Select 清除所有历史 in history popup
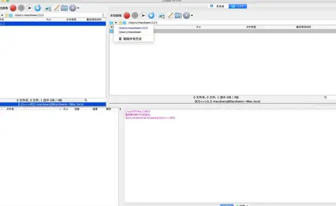This screenshot has width=336, height=206. click(132, 39)
